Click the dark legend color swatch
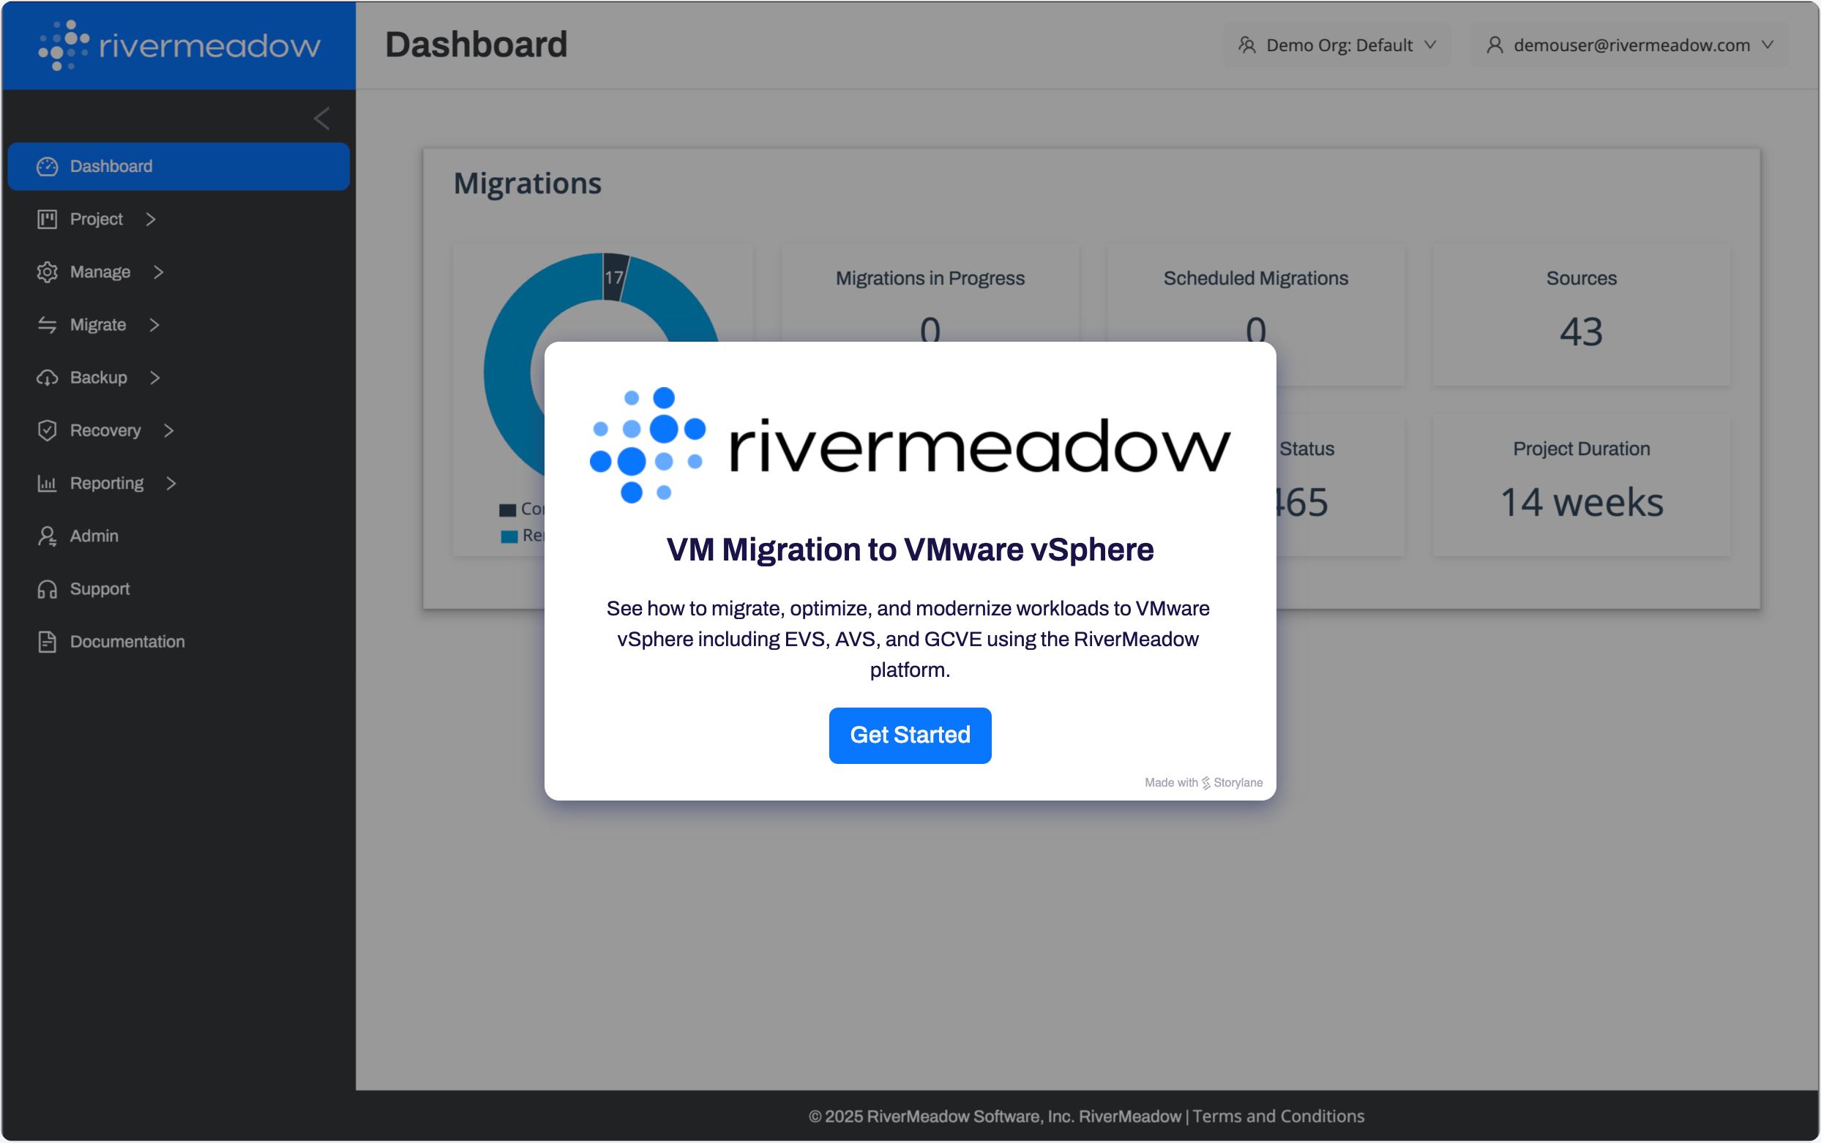The width and height of the screenshot is (1821, 1143). click(x=507, y=510)
